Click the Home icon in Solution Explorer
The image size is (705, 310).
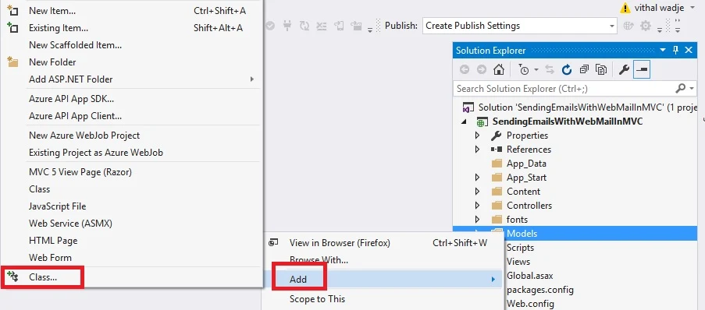pyautogui.click(x=499, y=69)
